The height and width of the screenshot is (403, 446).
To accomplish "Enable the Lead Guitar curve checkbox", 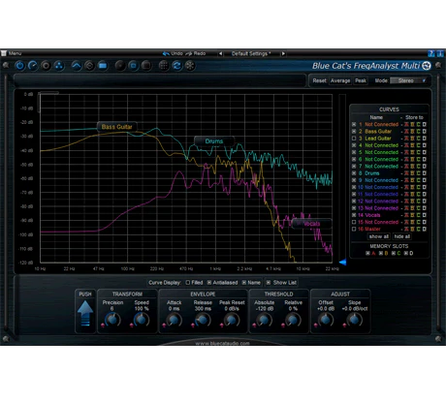I will (354, 139).
